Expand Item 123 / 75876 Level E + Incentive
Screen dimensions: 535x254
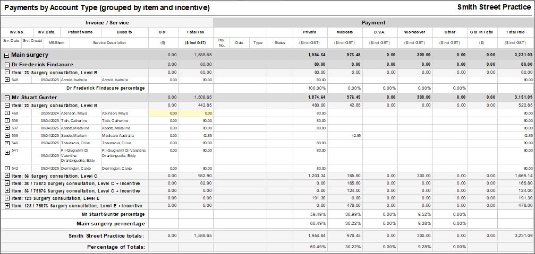pyautogui.click(x=6, y=206)
